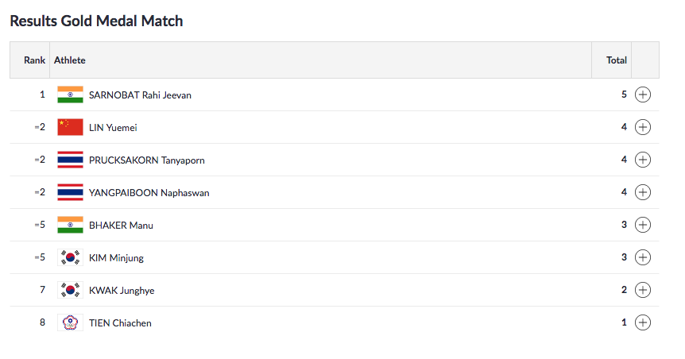685x359 pixels.
Task: Expand YANGPAIBOON Naphaswan's row
Action: (643, 192)
